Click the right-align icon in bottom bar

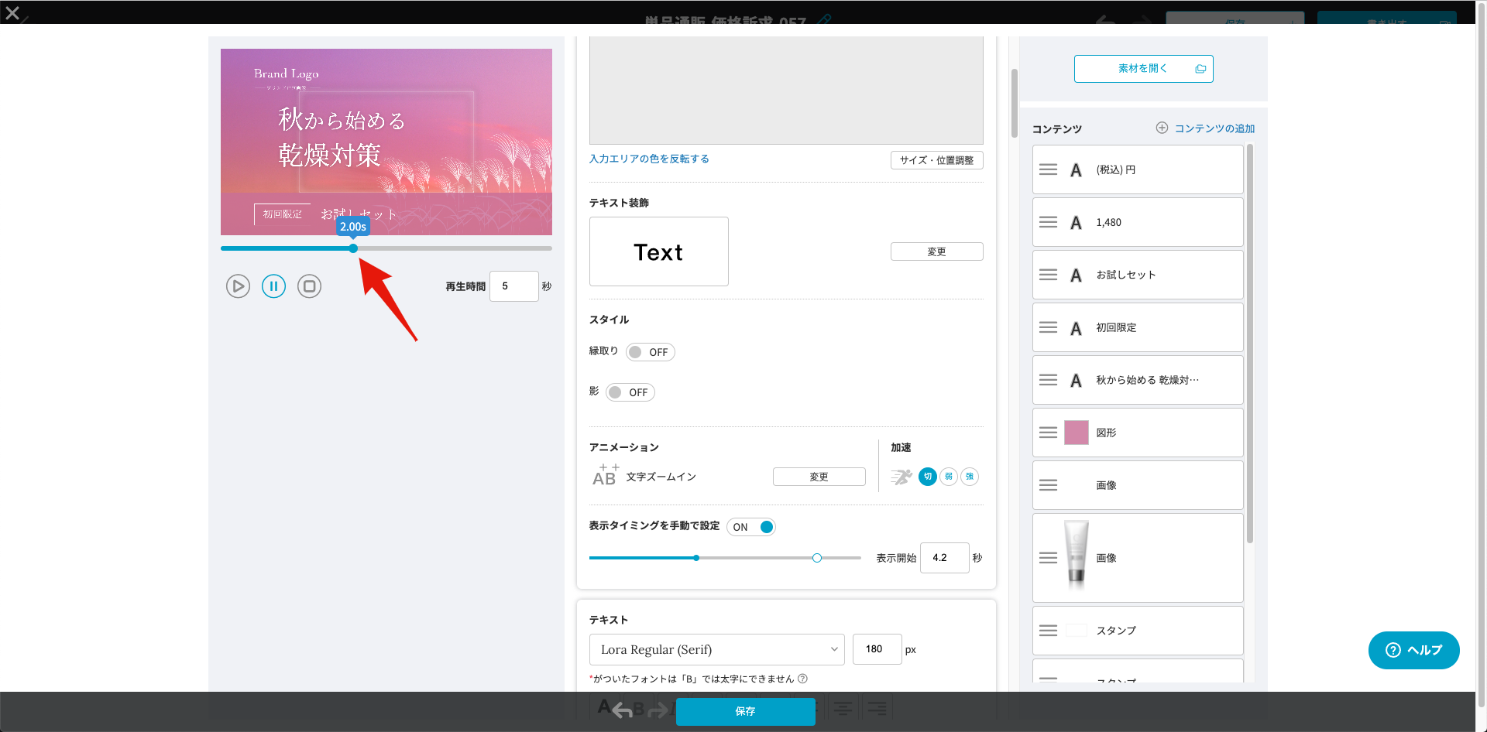[x=877, y=708]
